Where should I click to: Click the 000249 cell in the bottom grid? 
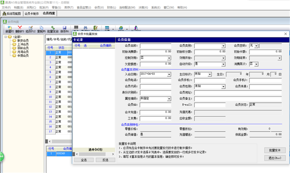click(x=64, y=154)
